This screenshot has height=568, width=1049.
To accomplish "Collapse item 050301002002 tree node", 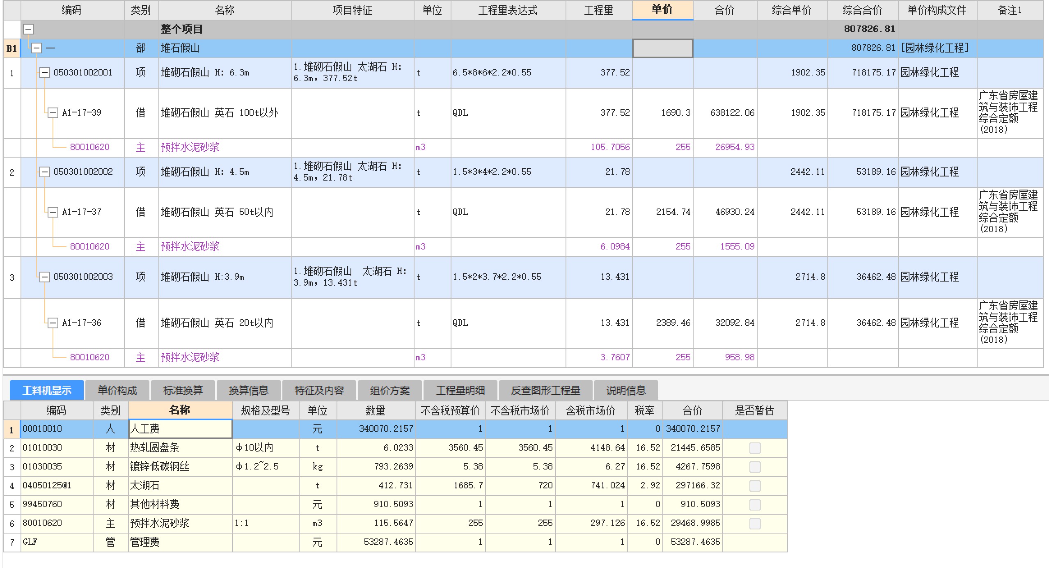I will click(44, 172).
